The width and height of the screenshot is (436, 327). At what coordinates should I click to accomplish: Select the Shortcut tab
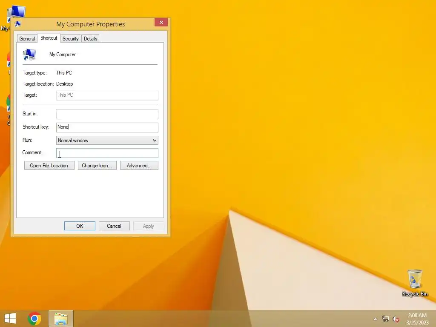click(49, 38)
